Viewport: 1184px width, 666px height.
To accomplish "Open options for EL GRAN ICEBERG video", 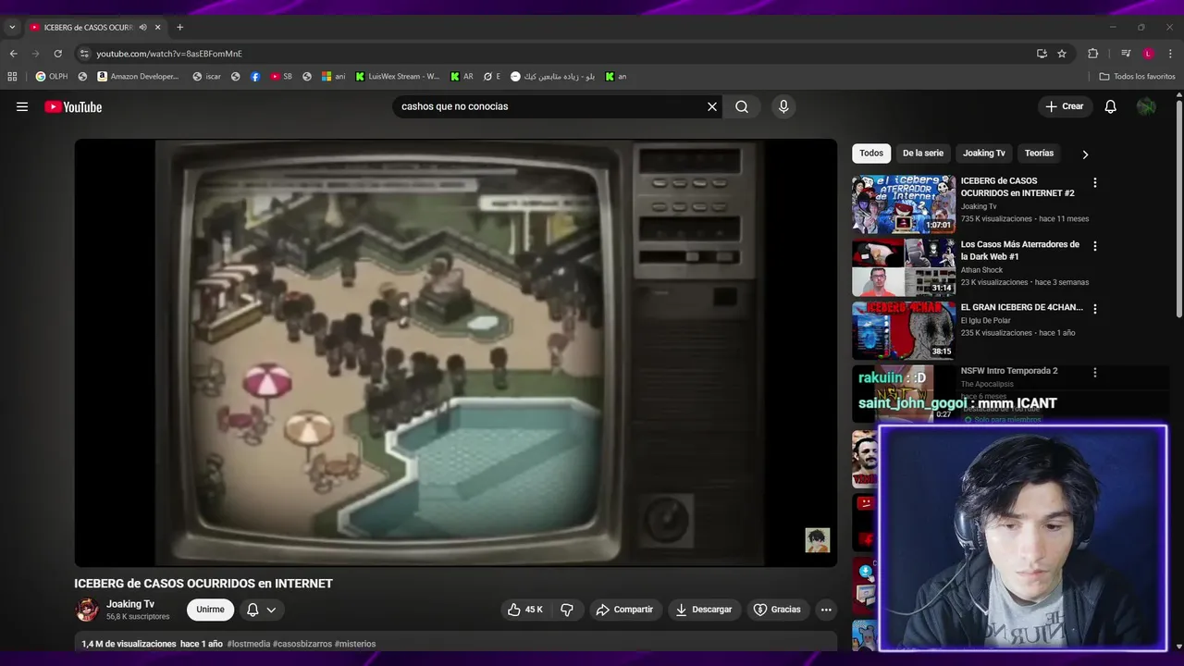I will [1095, 309].
